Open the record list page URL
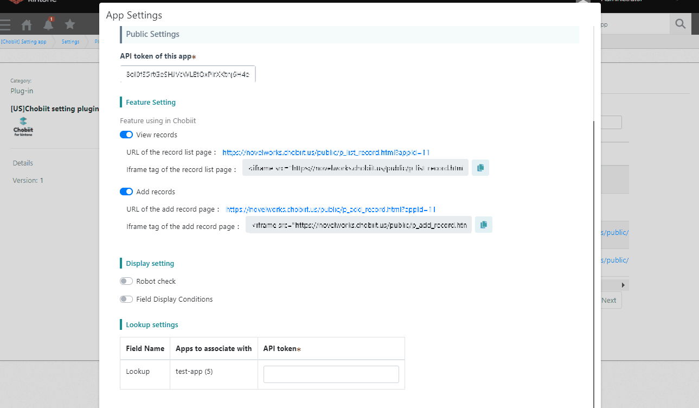Viewport: 699px width, 408px height. click(326, 152)
